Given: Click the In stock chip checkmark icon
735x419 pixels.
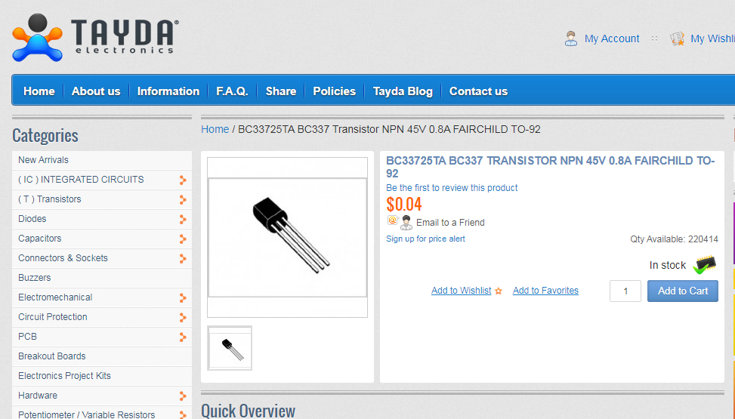Looking at the screenshot, I should coord(704,265).
